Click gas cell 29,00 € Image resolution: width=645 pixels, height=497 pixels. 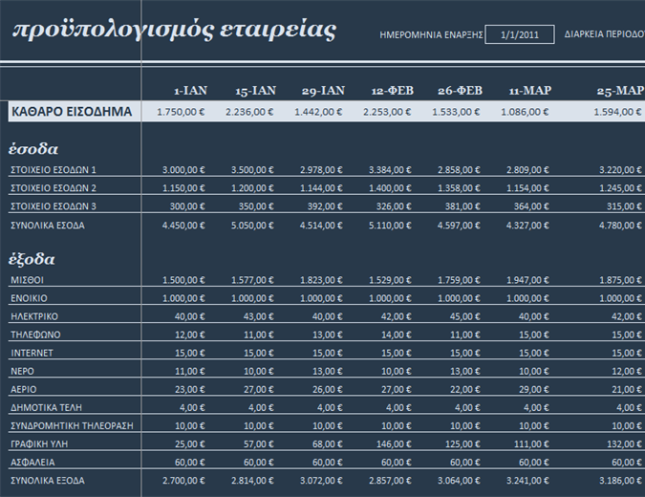coord(533,389)
